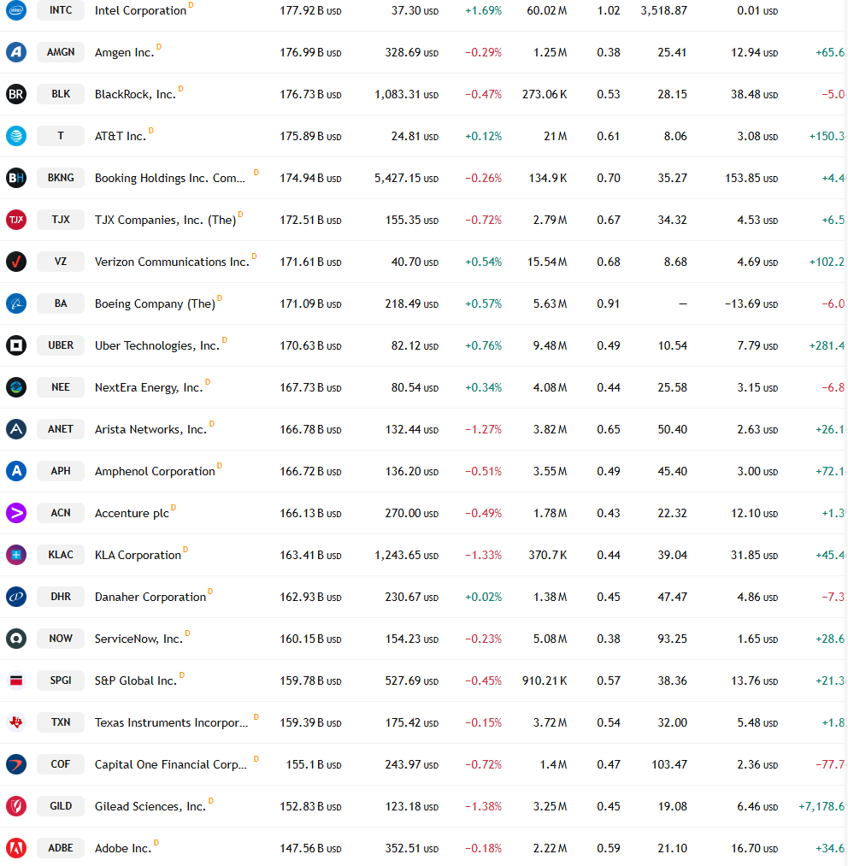This screenshot has width=848, height=866.
Task: Open the GILD ticker badge
Action: pyautogui.click(x=61, y=806)
